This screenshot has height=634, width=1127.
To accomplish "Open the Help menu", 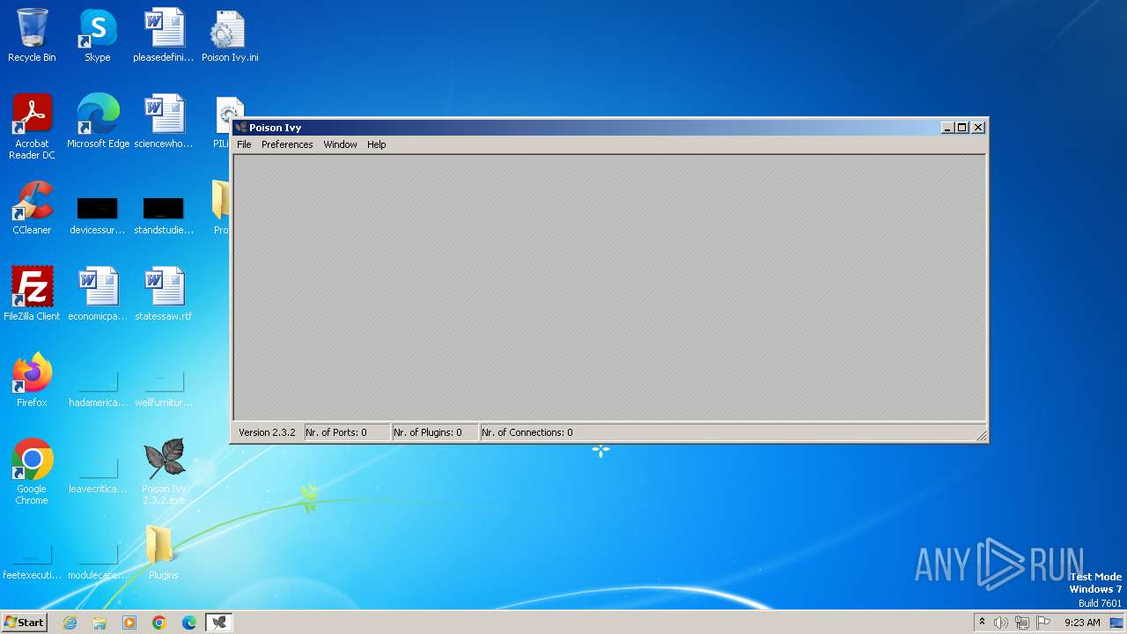I will click(x=376, y=144).
